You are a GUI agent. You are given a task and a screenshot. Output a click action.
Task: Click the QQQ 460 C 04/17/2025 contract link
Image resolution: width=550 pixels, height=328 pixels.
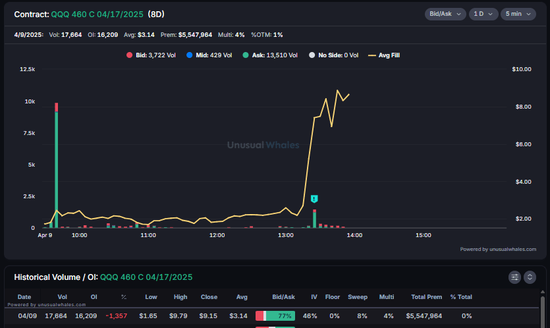tap(97, 14)
